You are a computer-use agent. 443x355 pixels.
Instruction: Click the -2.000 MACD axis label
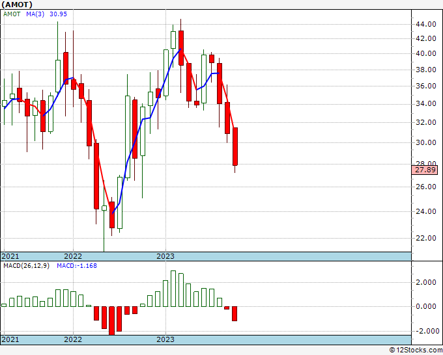click(426, 331)
